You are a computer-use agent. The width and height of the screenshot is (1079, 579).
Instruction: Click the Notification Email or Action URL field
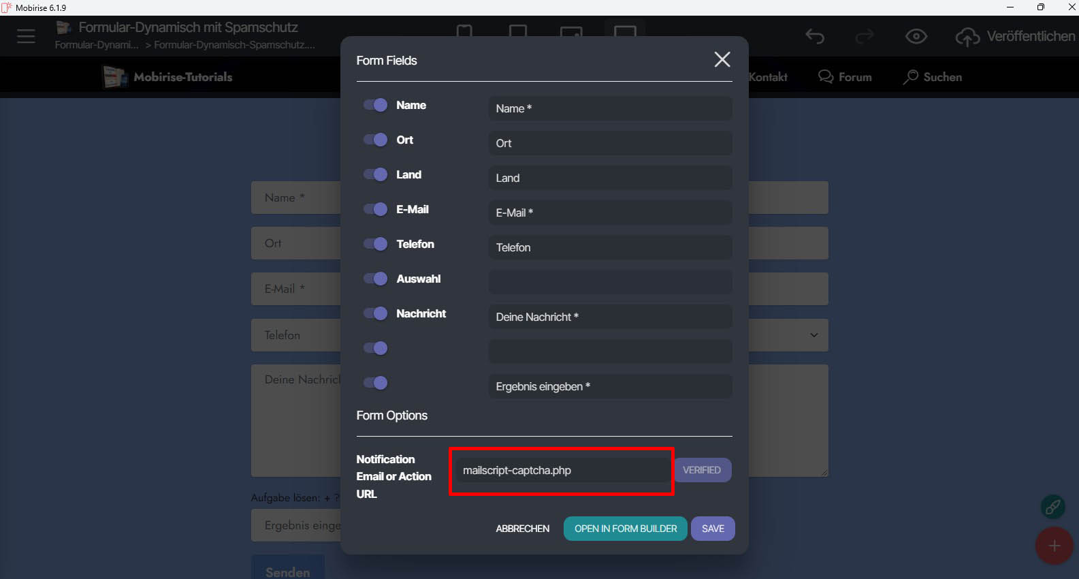point(561,471)
